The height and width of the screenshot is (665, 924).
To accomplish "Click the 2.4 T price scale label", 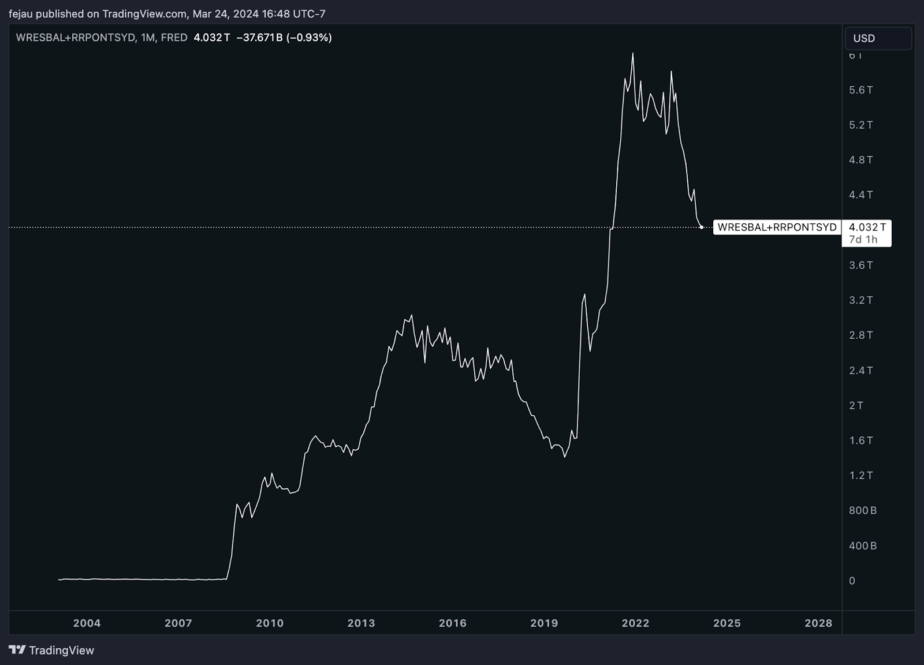I will [860, 370].
